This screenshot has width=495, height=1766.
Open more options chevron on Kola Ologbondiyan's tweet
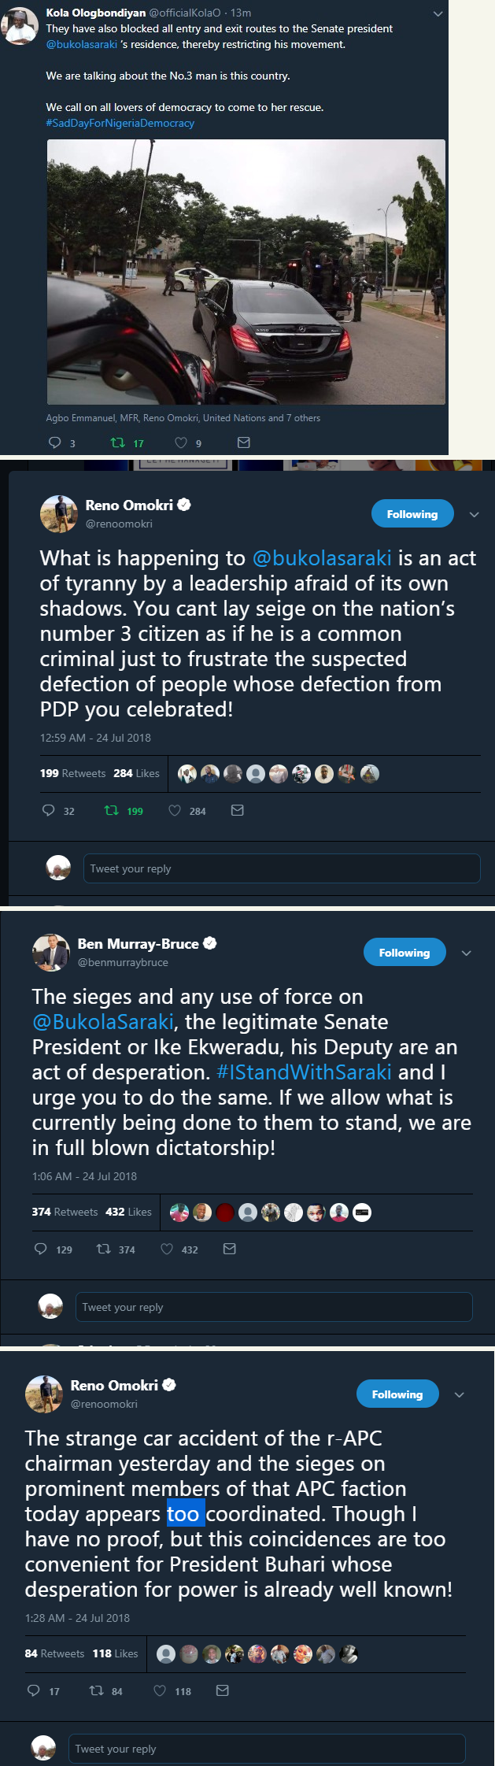click(438, 13)
